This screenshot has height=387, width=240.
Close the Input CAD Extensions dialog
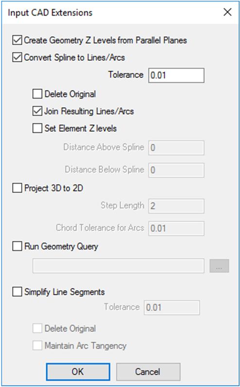click(227, 12)
